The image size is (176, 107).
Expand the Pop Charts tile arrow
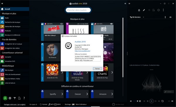point(112,72)
